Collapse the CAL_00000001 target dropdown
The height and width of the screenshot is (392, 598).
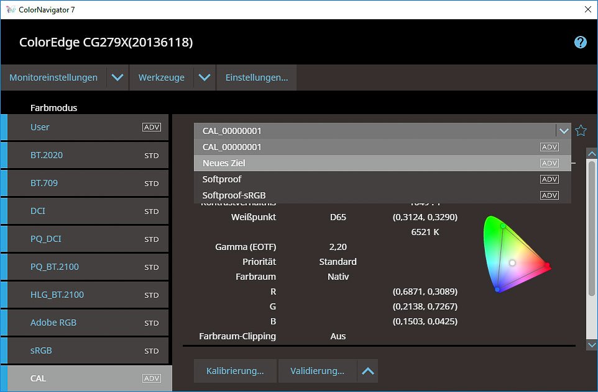(563, 131)
